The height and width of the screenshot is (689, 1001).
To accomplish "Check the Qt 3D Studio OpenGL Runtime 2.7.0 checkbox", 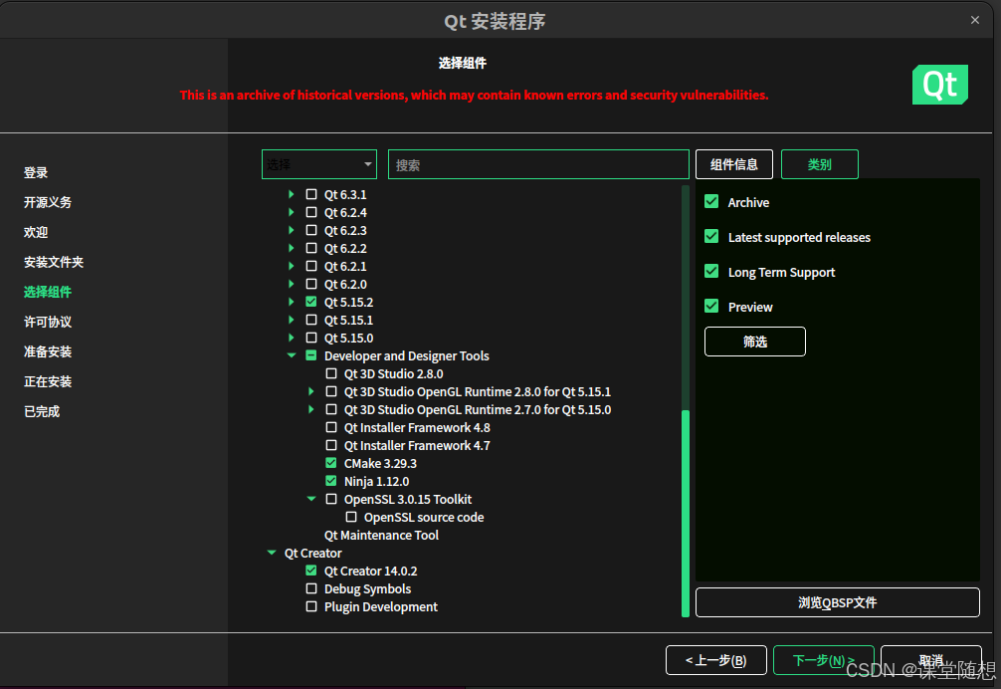I will (x=331, y=409).
